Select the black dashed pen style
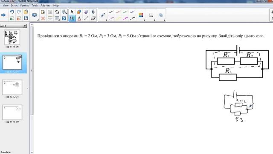The image size is (273, 154). pyautogui.click(x=133, y=18)
